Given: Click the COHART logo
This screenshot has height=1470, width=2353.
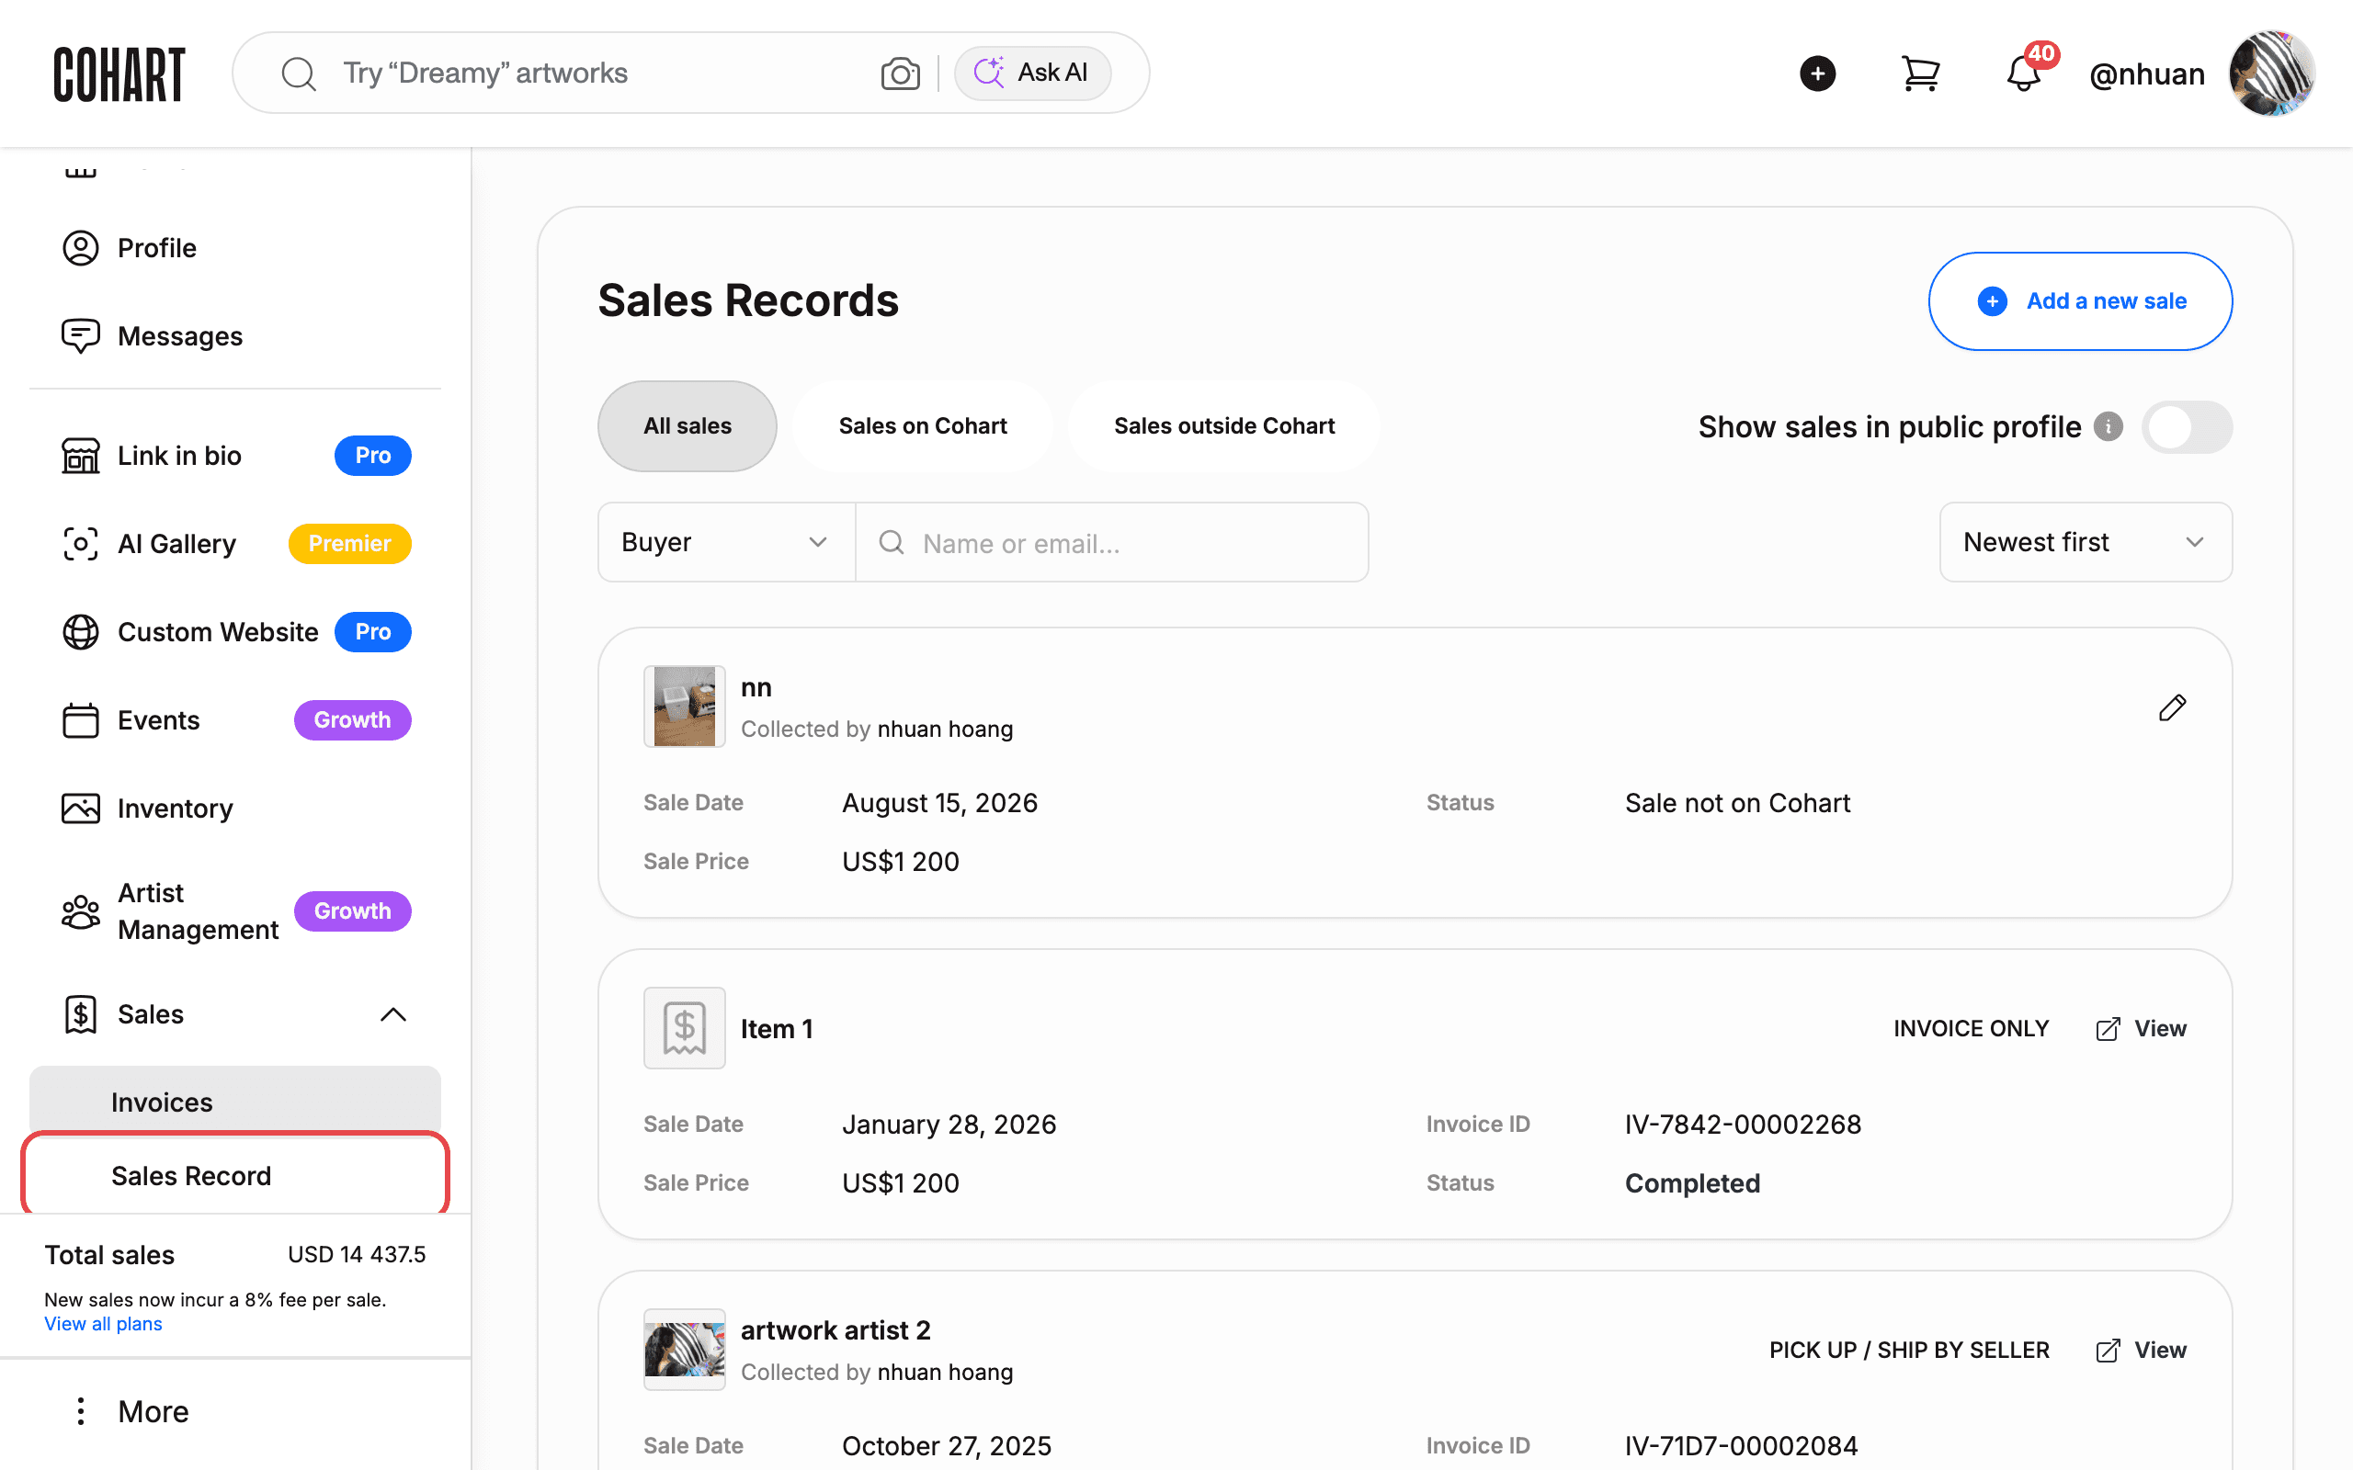Looking at the screenshot, I should (x=119, y=73).
